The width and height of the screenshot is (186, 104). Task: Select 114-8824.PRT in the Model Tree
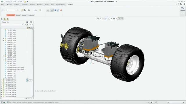tap(11, 73)
